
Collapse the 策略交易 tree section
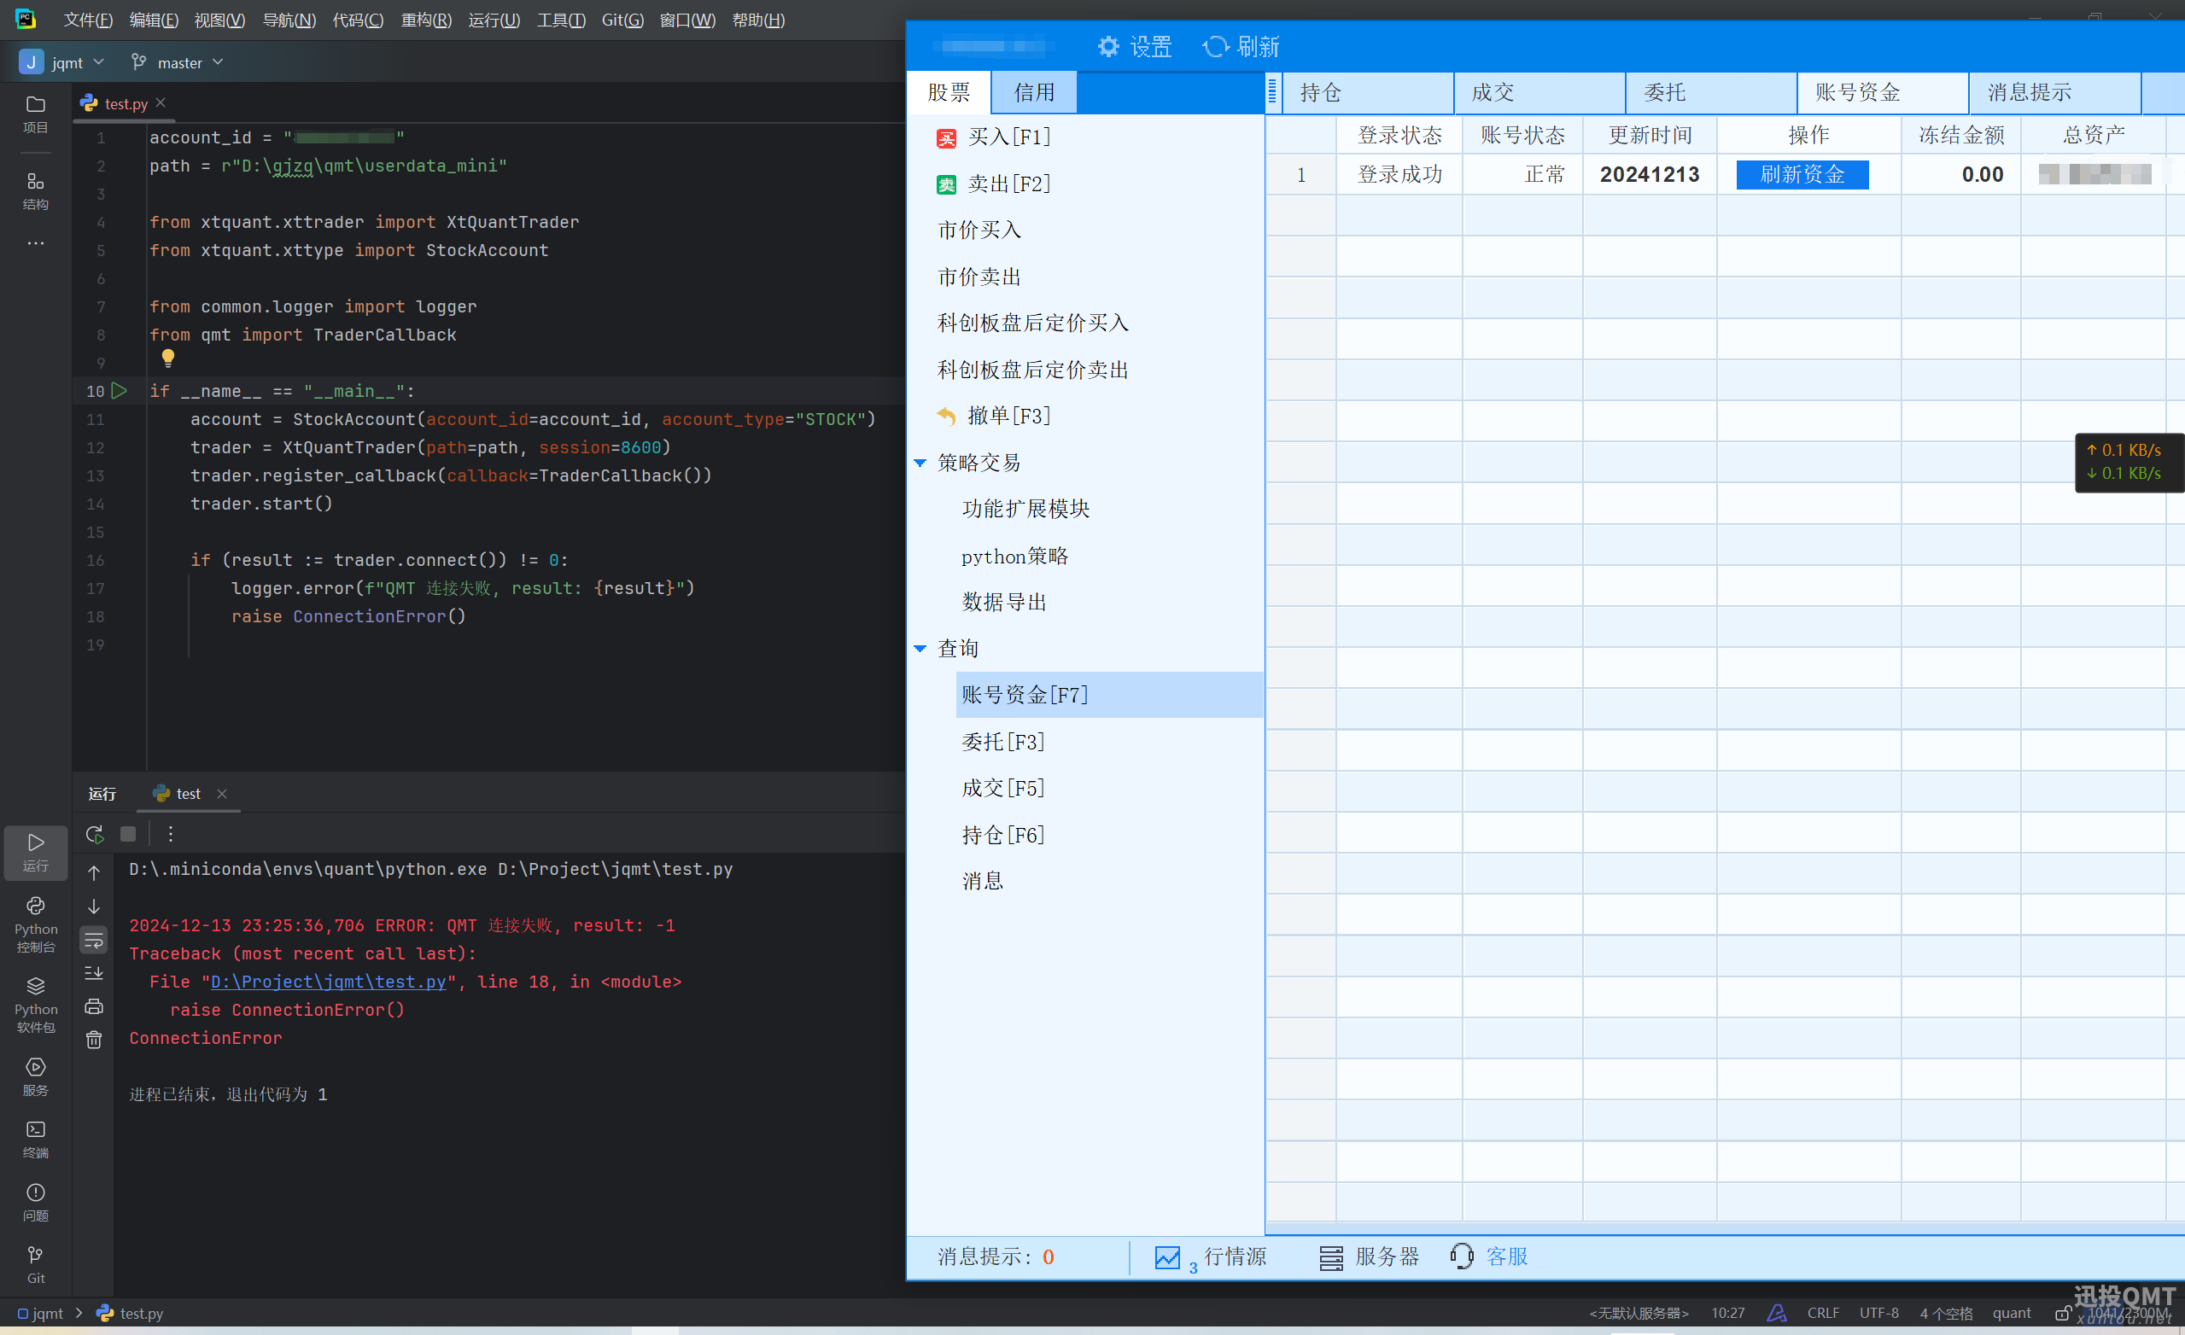(x=920, y=463)
